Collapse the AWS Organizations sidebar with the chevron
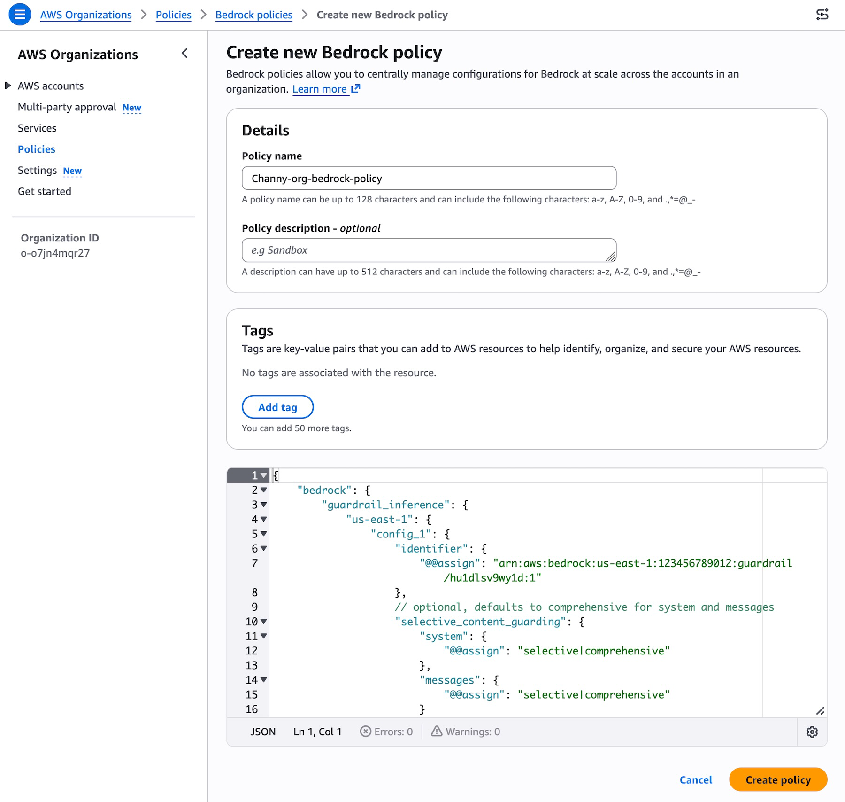845x802 pixels. click(184, 54)
